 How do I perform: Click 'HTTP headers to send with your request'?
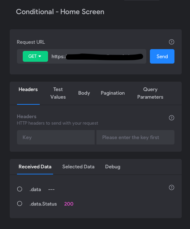(57, 123)
